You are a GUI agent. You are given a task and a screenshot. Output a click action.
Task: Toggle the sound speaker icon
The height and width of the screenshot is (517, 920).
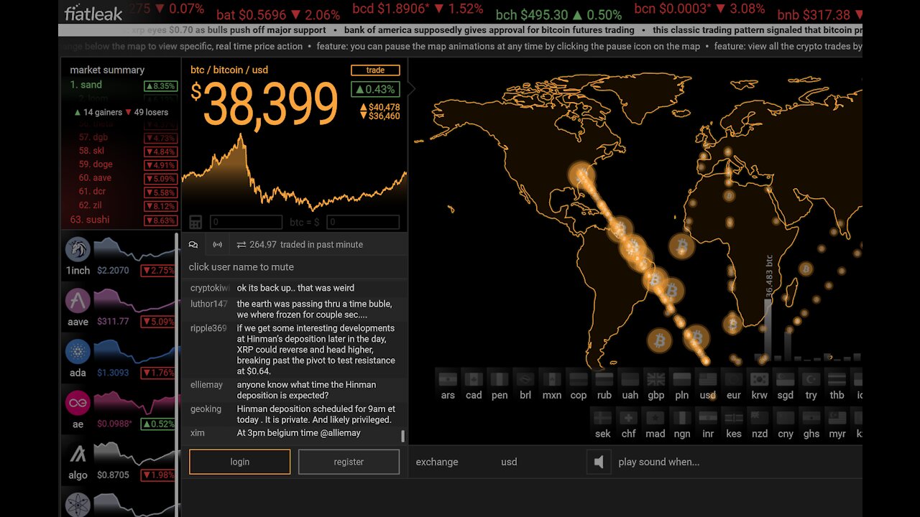tap(598, 462)
